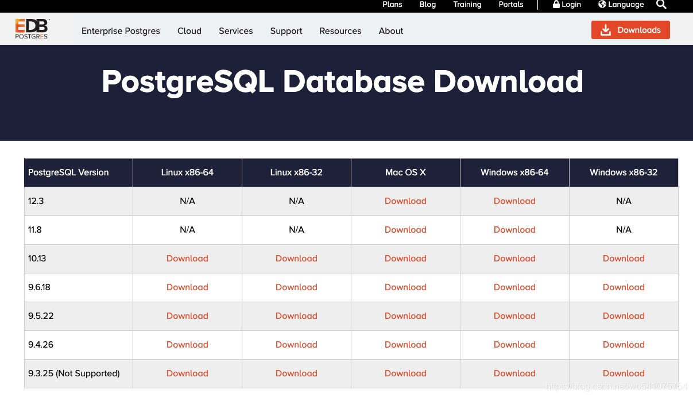Select N/A for 12.3 Linux x86-64
This screenshot has width=693, height=397.
(187, 201)
